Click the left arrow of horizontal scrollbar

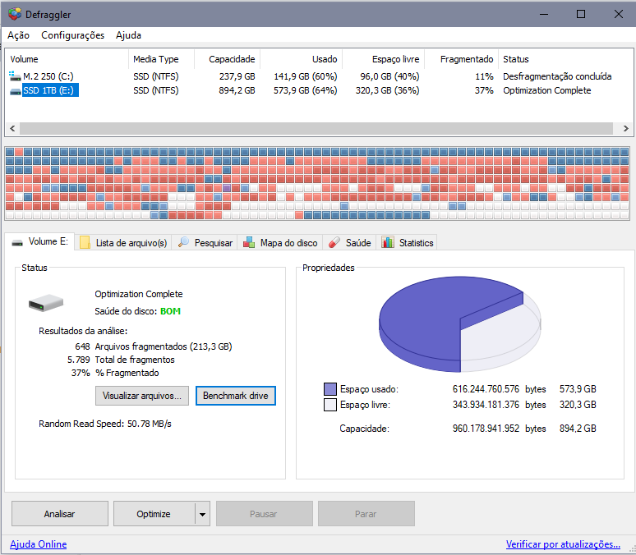pos(12,129)
